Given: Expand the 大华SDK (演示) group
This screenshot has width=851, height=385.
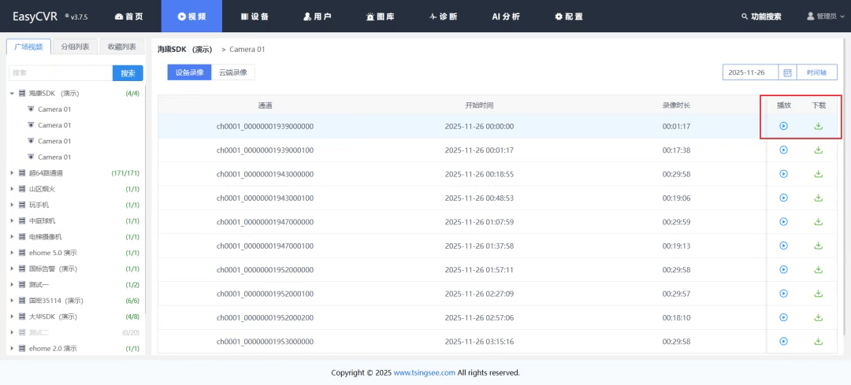Looking at the screenshot, I should [x=12, y=317].
